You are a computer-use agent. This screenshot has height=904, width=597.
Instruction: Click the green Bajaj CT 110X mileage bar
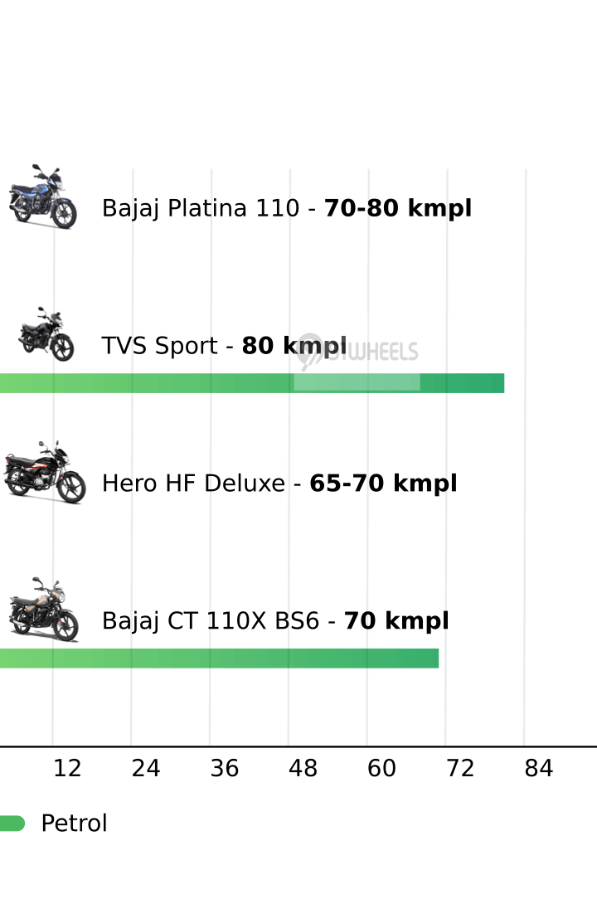pos(216,659)
